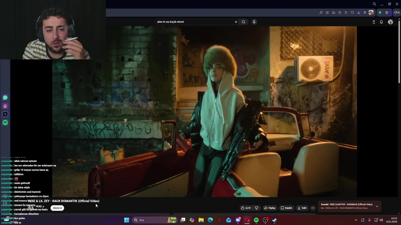This screenshot has height=225, width=401.
Task: Open Steam from the taskbar
Action: click(x=274, y=220)
